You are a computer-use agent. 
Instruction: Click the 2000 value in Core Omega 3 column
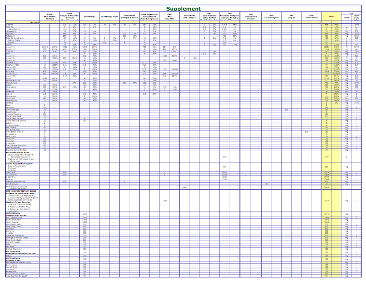184,187
